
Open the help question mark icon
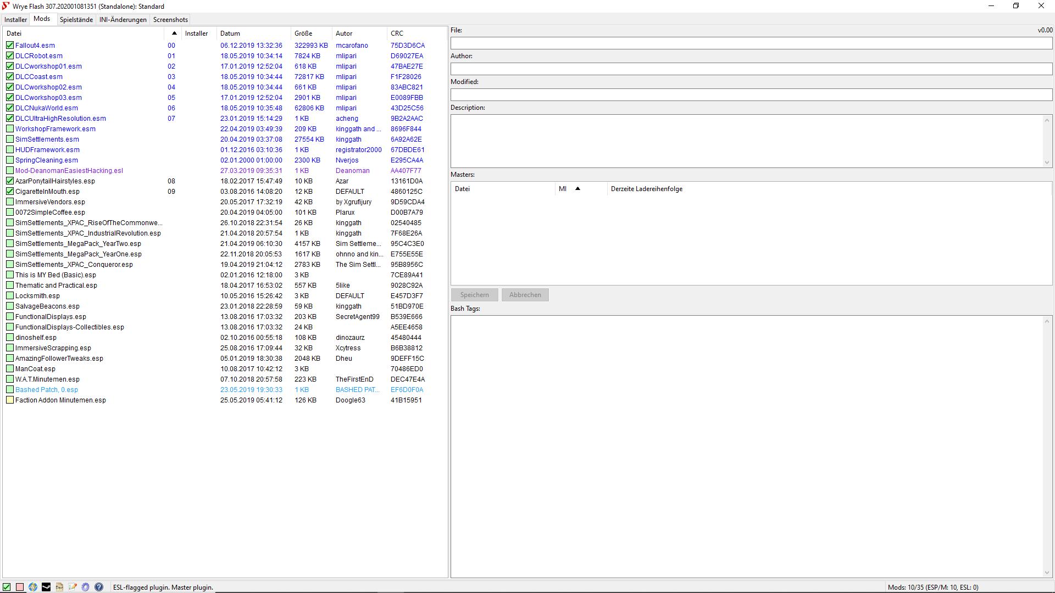99,587
